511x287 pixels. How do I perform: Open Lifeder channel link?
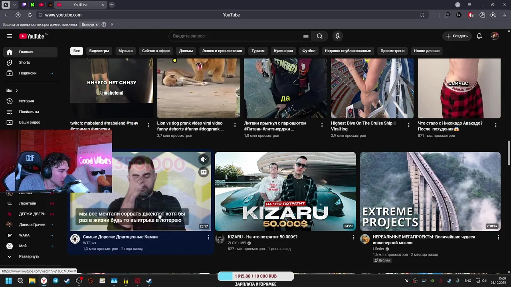click(x=378, y=249)
